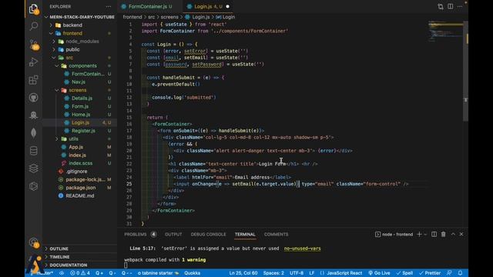Expand the TIMELINE section
Viewport: 493px width, 277px height.
pos(59,257)
